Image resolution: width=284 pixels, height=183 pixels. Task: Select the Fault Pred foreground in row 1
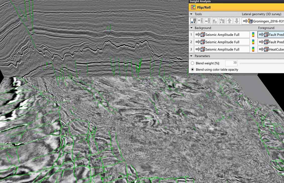click(271, 35)
